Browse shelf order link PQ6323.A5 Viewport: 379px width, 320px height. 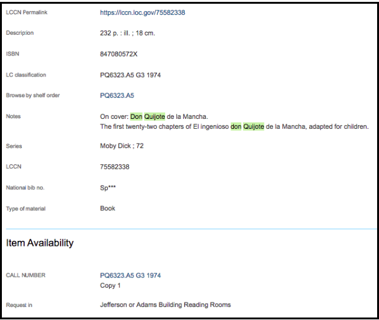tap(117, 96)
